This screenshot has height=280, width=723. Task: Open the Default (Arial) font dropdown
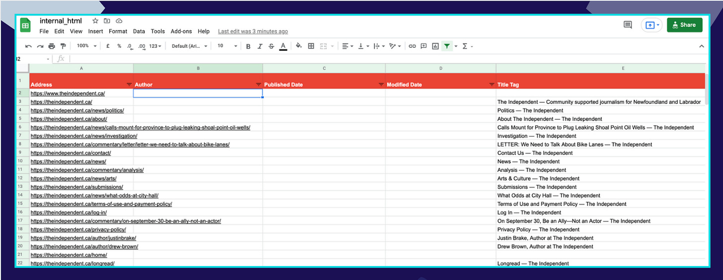coord(189,46)
